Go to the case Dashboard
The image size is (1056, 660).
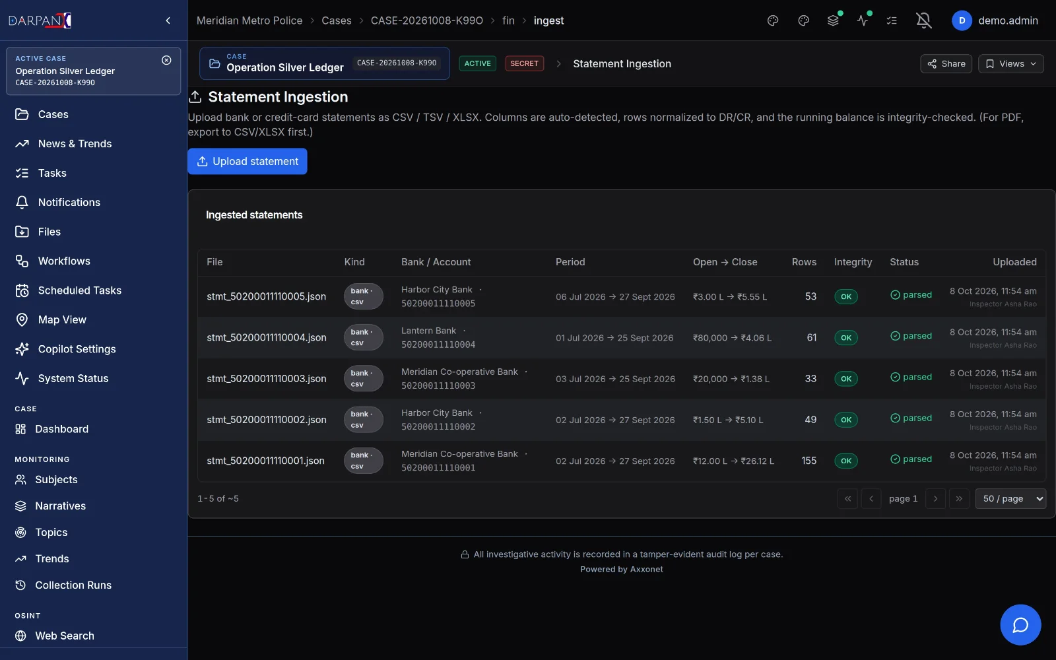[94, 429]
